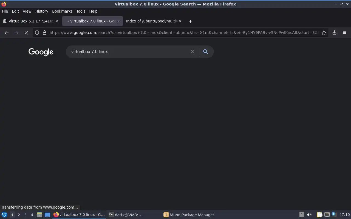Screen dimensions: 351x219
Task: Click the URL address bar
Action: (184, 33)
